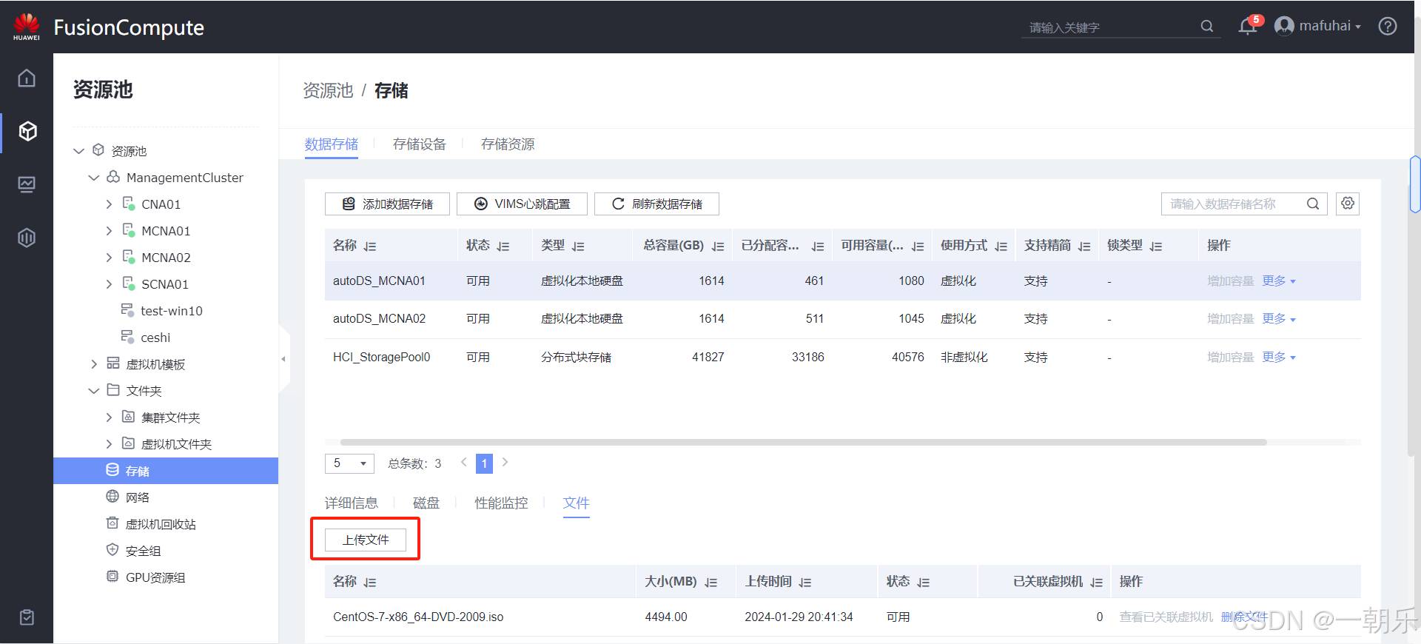Open the 详细信息 tab
The width and height of the screenshot is (1421, 644).
point(352,503)
